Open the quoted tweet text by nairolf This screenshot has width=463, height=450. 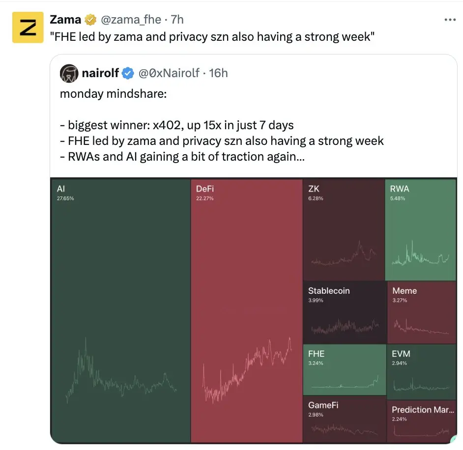[222, 125]
